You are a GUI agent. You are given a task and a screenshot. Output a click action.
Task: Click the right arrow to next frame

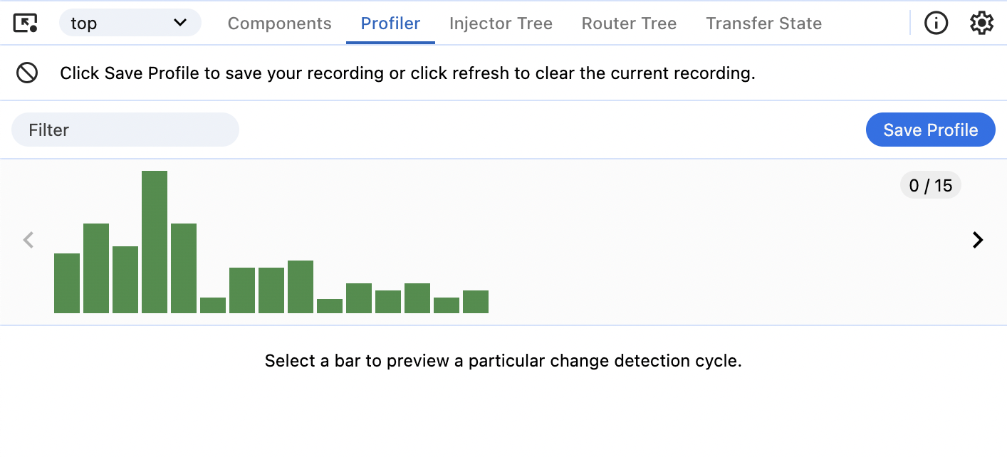(977, 240)
